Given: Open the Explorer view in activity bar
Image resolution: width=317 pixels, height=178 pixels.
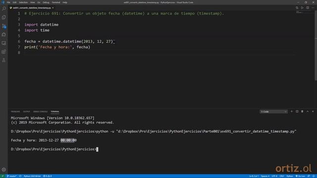Looking at the screenshot, I should coord(4,17).
